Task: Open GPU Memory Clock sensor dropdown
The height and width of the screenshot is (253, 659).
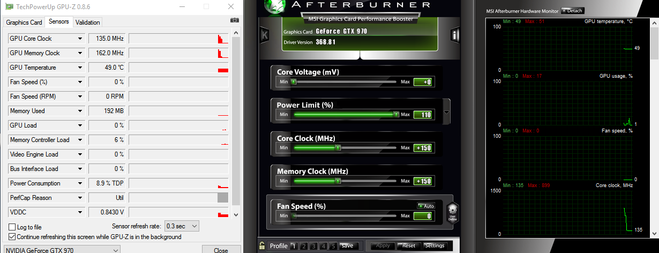Action: coord(80,53)
